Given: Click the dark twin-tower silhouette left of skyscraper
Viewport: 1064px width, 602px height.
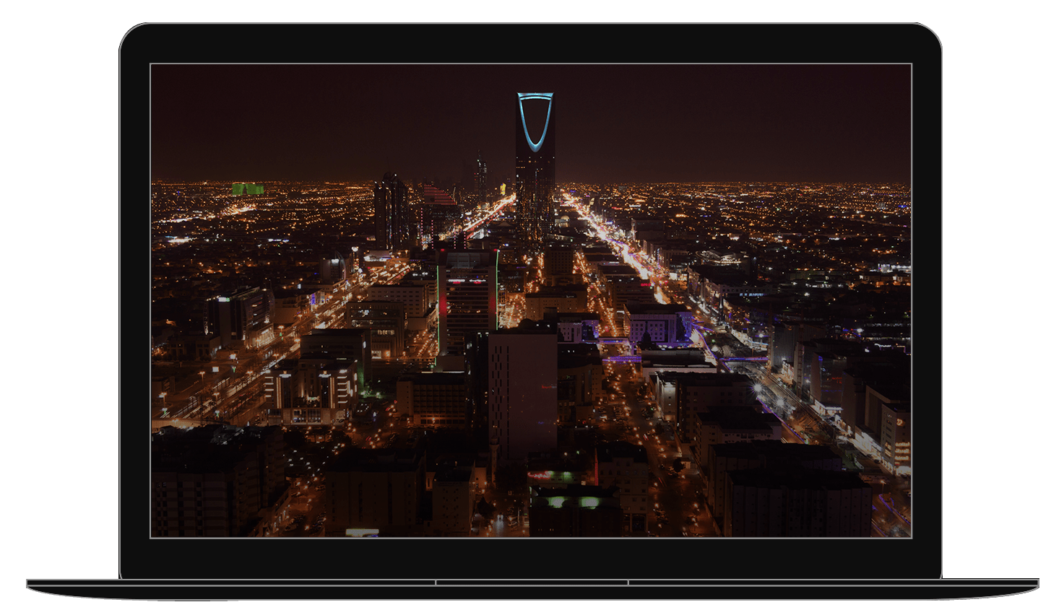Looking at the screenshot, I should (x=391, y=209).
